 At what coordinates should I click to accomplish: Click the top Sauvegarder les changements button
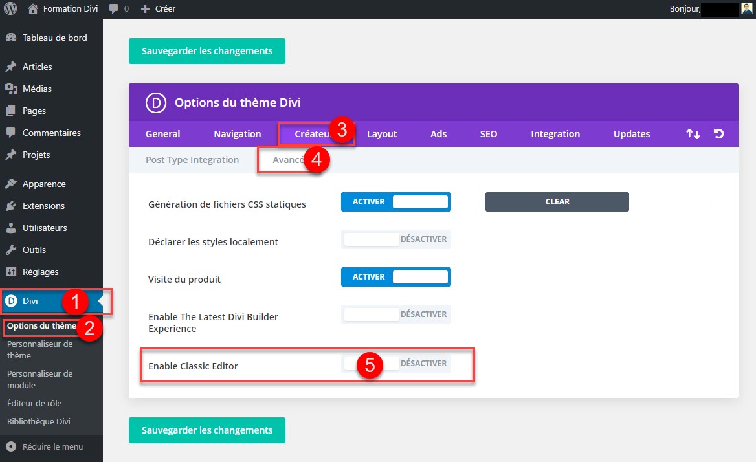pyautogui.click(x=207, y=51)
